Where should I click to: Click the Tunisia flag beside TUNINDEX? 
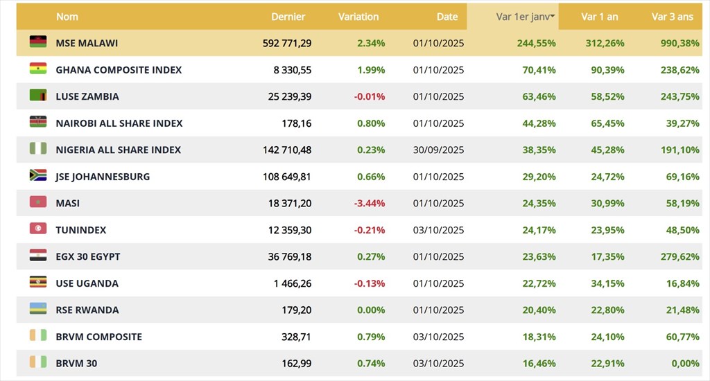pos(37,229)
